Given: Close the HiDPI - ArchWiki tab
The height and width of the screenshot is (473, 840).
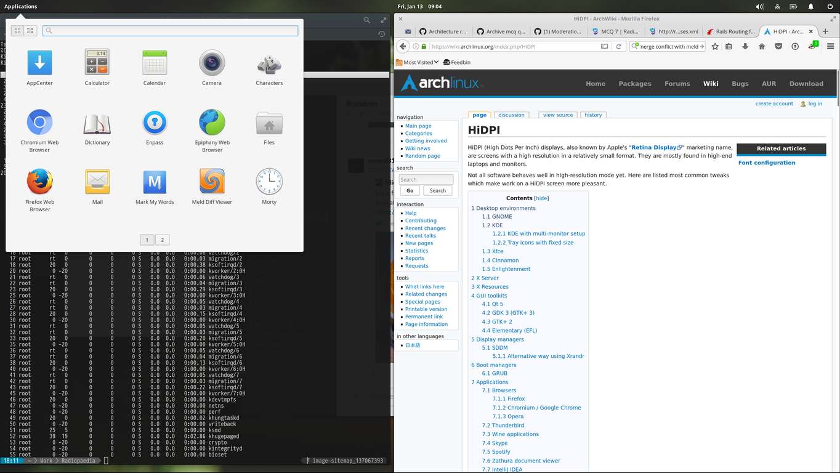Looking at the screenshot, I should point(811,31).
